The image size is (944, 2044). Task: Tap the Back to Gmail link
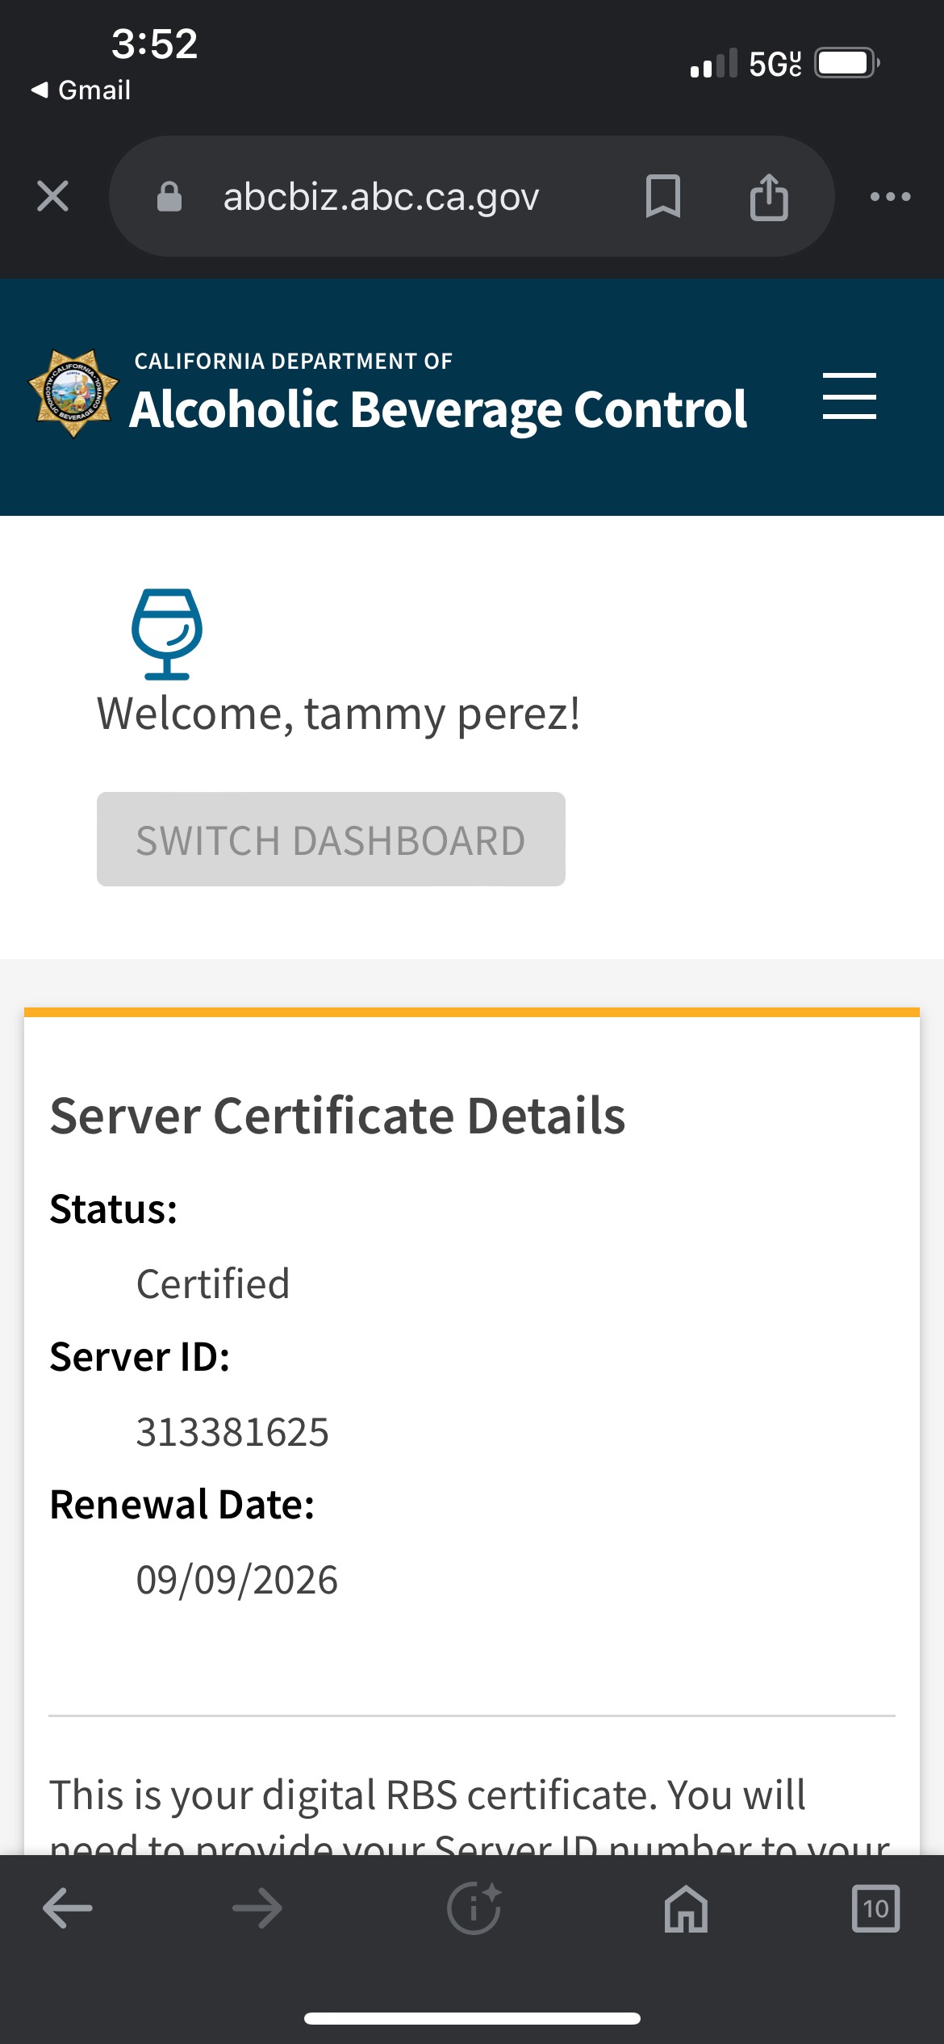[81, 90]
